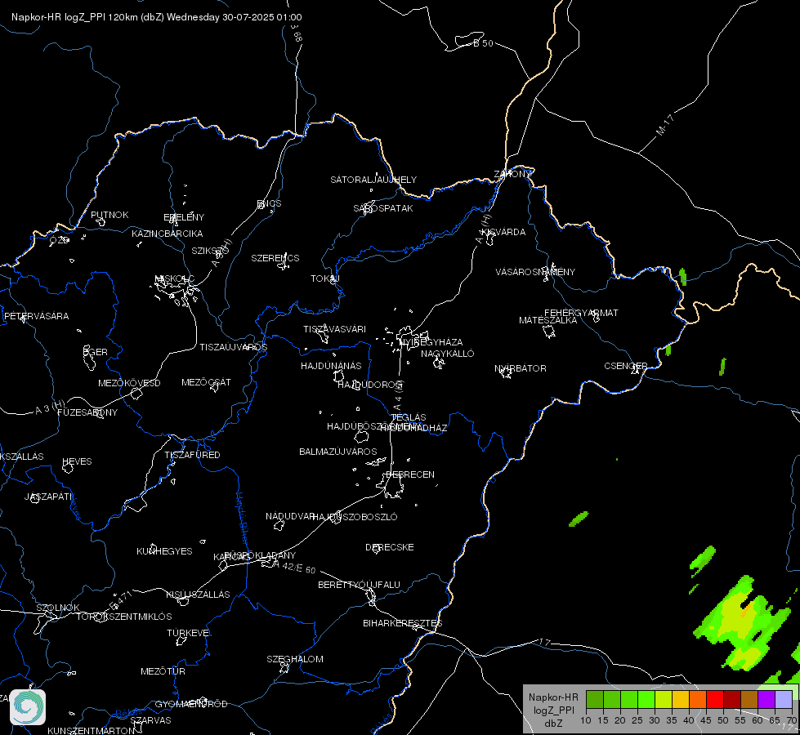This screenshot has width=800, height=735.
Task: Click the SÁROSPATAK city label
Action: click(x=383, y=208)
